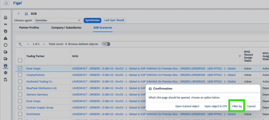This screenshot has width=269, height=120.
Task: Check the CreatosPartnos row checkbox
Action: point(20,75)
